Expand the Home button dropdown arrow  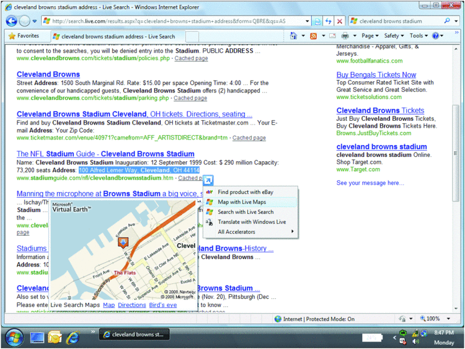pyautogui.click(x=303, y=36)
